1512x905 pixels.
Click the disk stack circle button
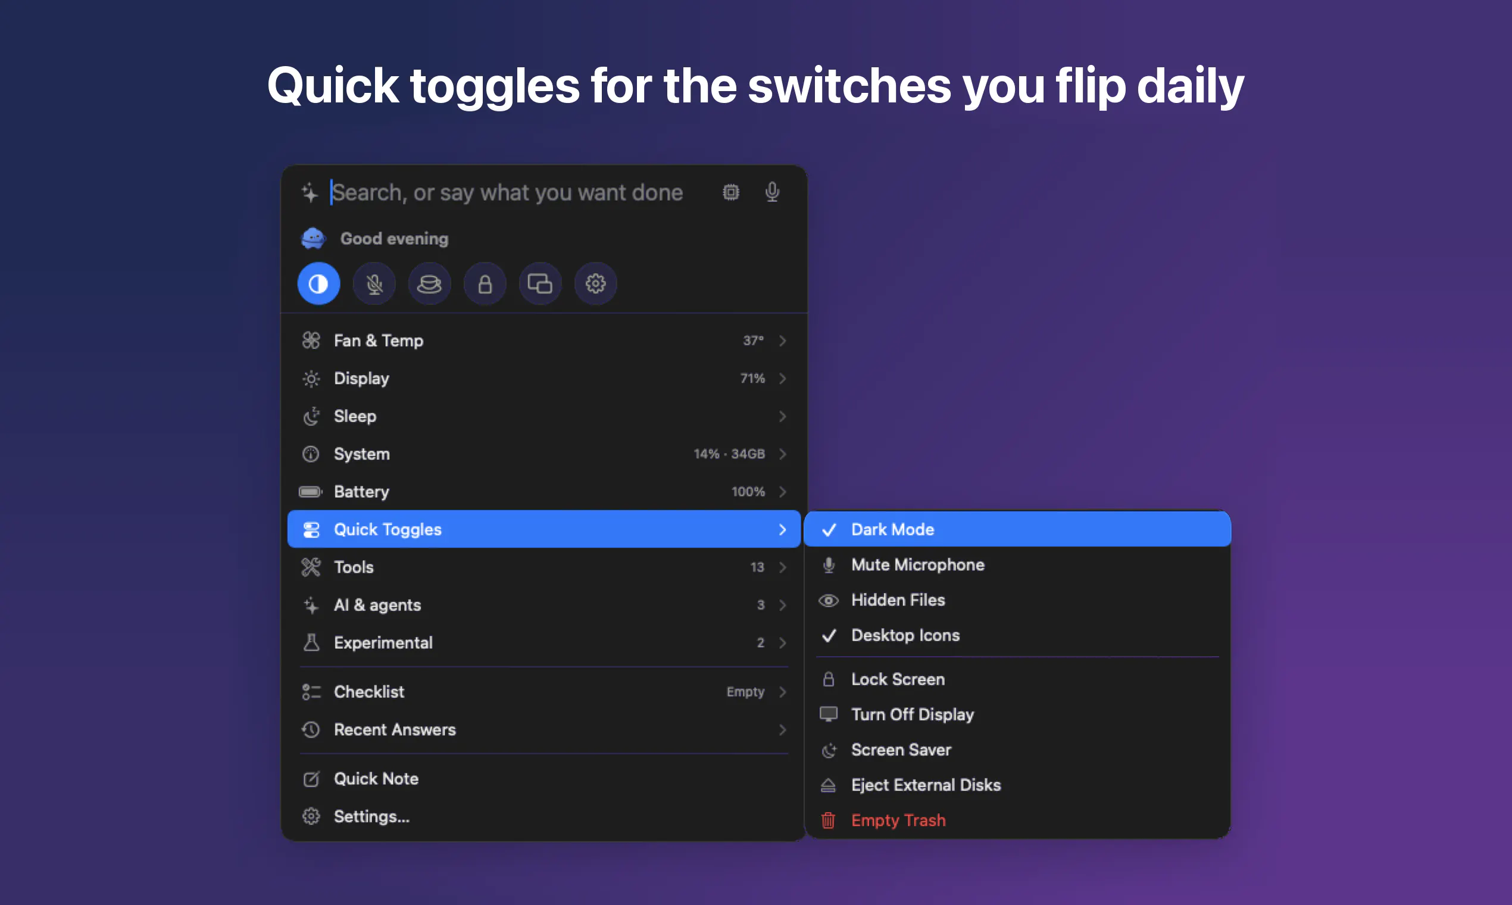(429, 283)
